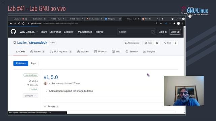Screen dimensions: 216x121
Task: Switch to the Pull requests tab
Action: (x=61, y=51)
